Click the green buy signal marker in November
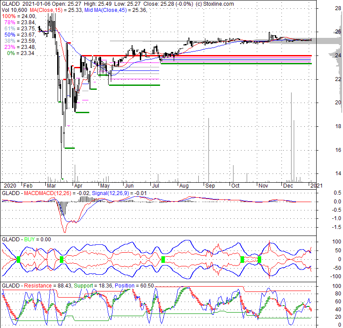343x328 pixels. pos(259,259)
